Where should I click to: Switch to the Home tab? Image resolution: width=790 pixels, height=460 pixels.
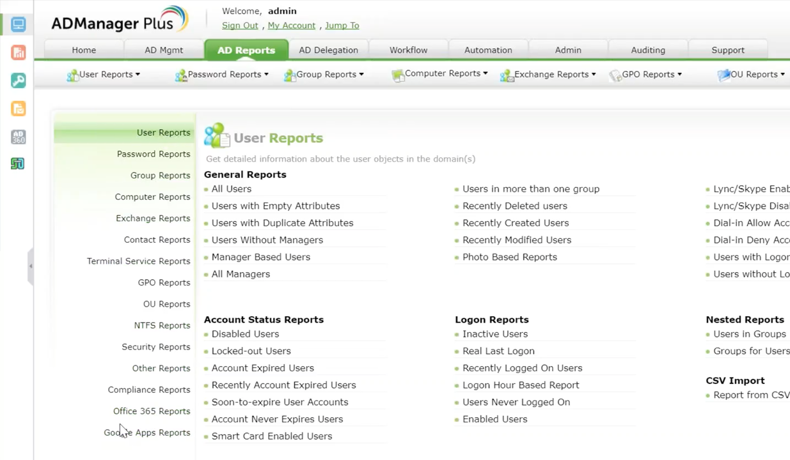coord(84,50)
